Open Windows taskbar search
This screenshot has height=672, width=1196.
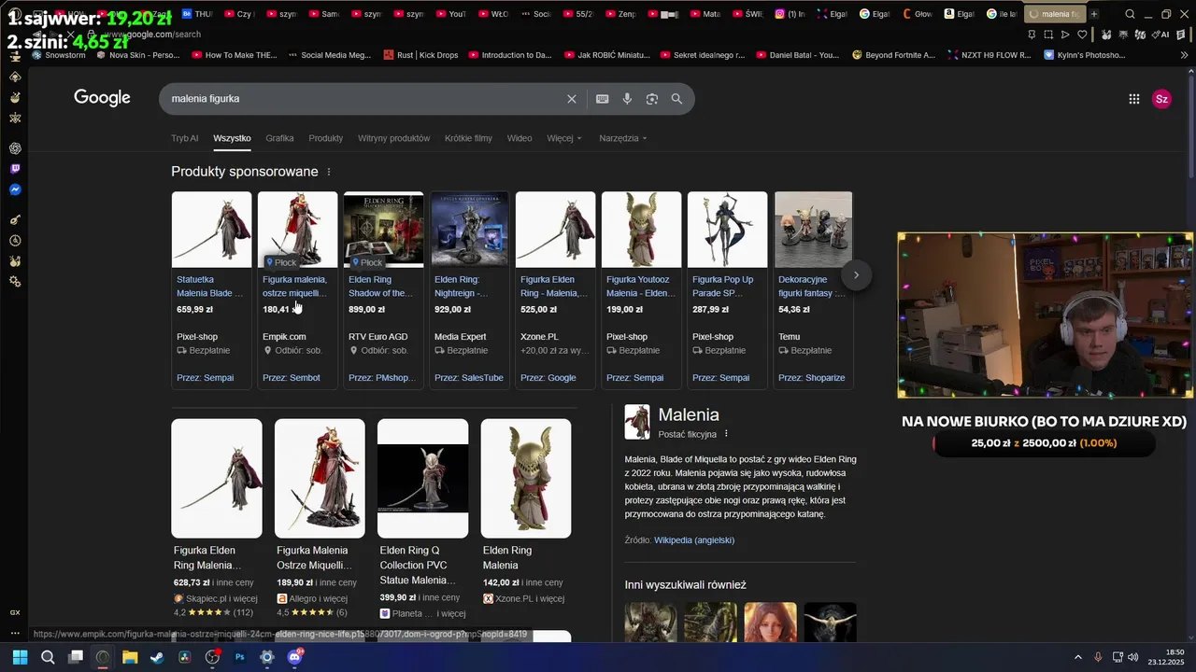[x=48, y=657]
